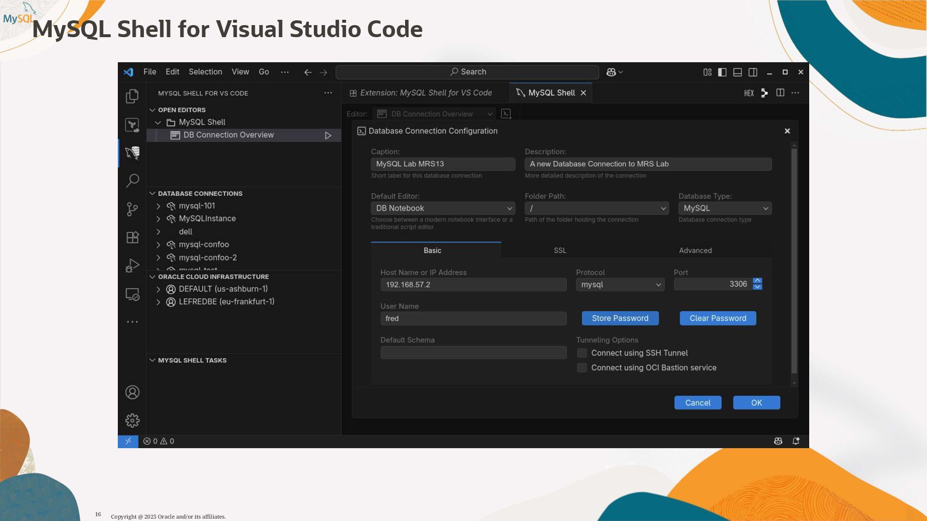The image size is (927, 521).
Task: Click the notifications bell in status bar
Action: [796, 441]
